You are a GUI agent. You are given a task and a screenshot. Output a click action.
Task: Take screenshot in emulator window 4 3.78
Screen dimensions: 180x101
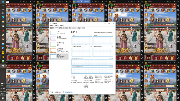pyautogui.click(x=178, y=37)
